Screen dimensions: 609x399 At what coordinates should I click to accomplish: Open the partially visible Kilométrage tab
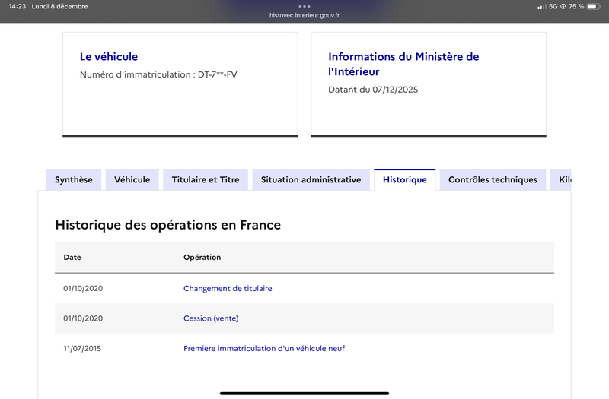[x=563, y=180]
